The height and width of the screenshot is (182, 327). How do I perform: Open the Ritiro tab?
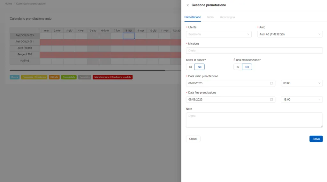[x=210, y=17]
